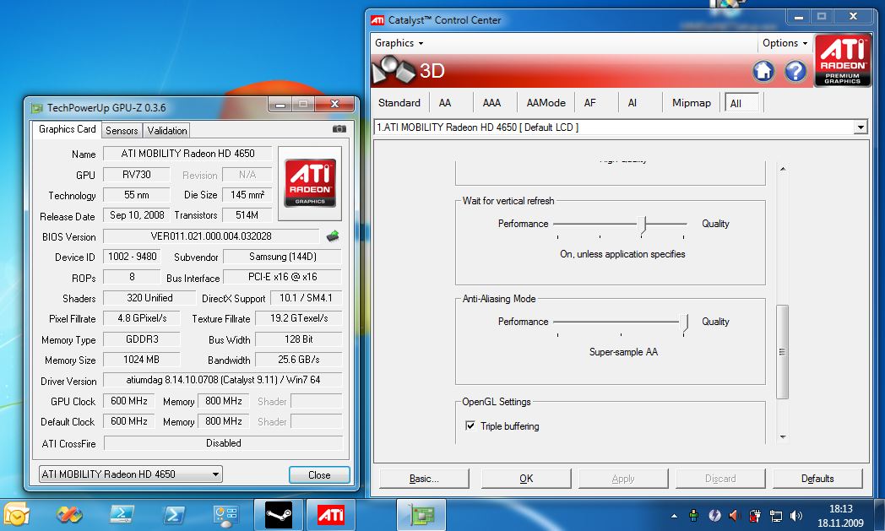Open the control panel taskbar icon

click(225, 515)
